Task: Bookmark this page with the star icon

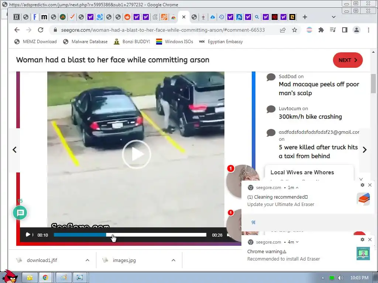Action: pyautogui.click(x=294, y=30)
